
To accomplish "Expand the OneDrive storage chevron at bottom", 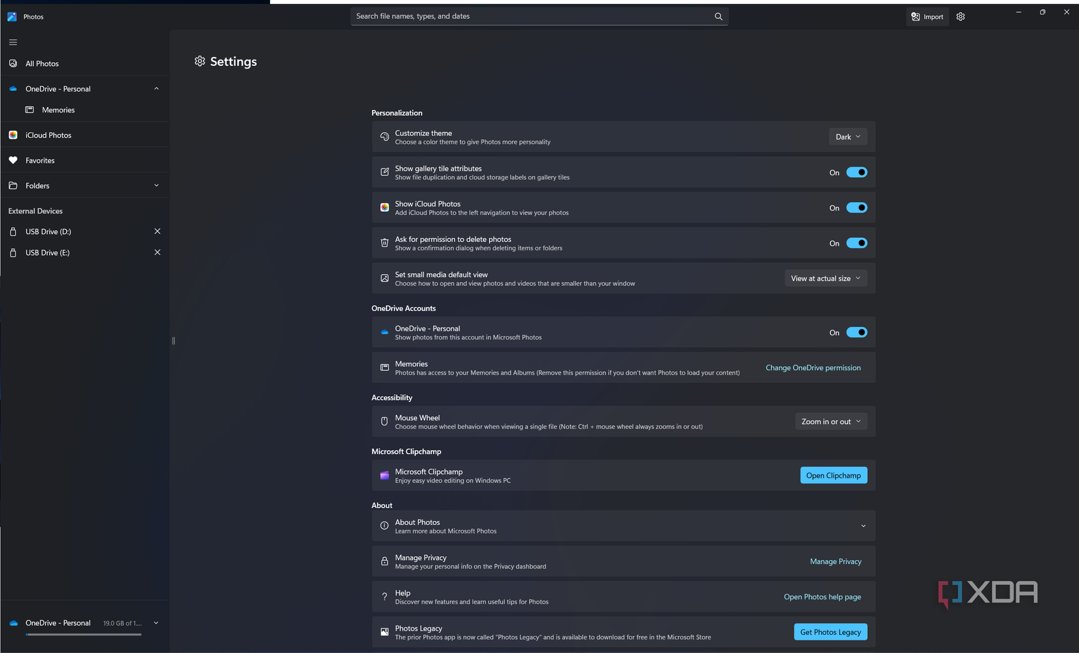I will click(x=156, y=623).
